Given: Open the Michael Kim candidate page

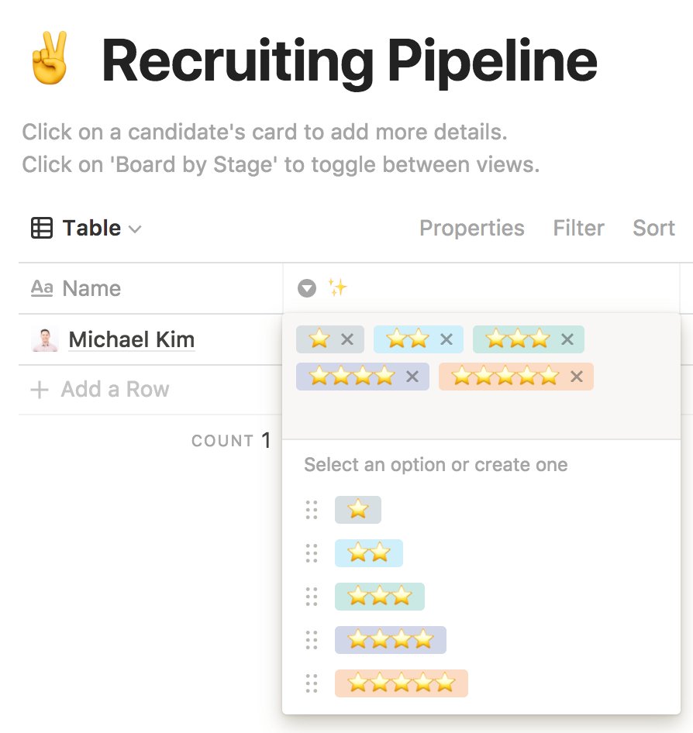Looking at the screenshot, I should pos(131,339).
